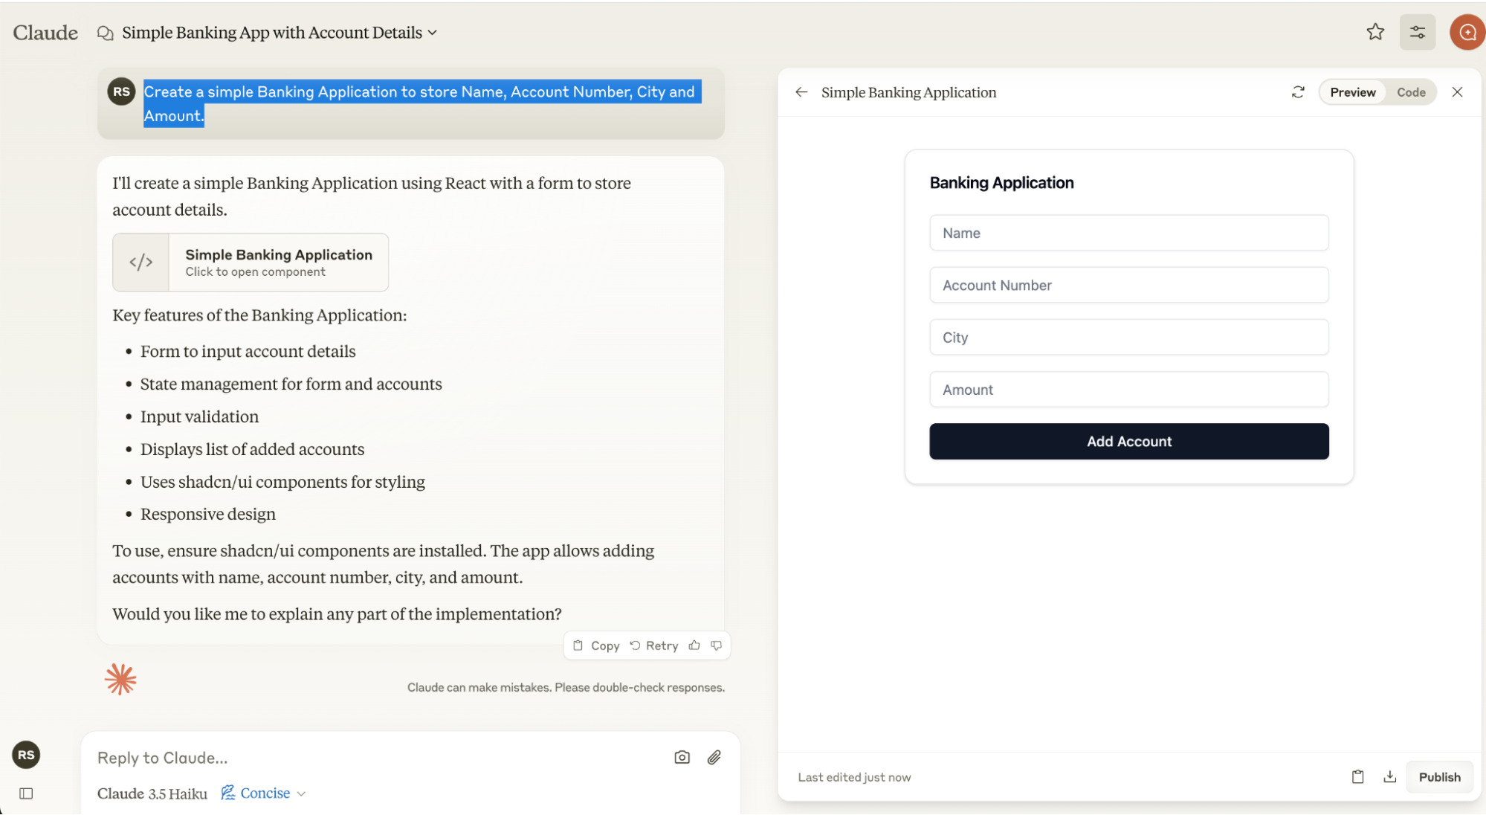
Task: Toggle the sidebar panel open
Action: click(x=26, y=793)
